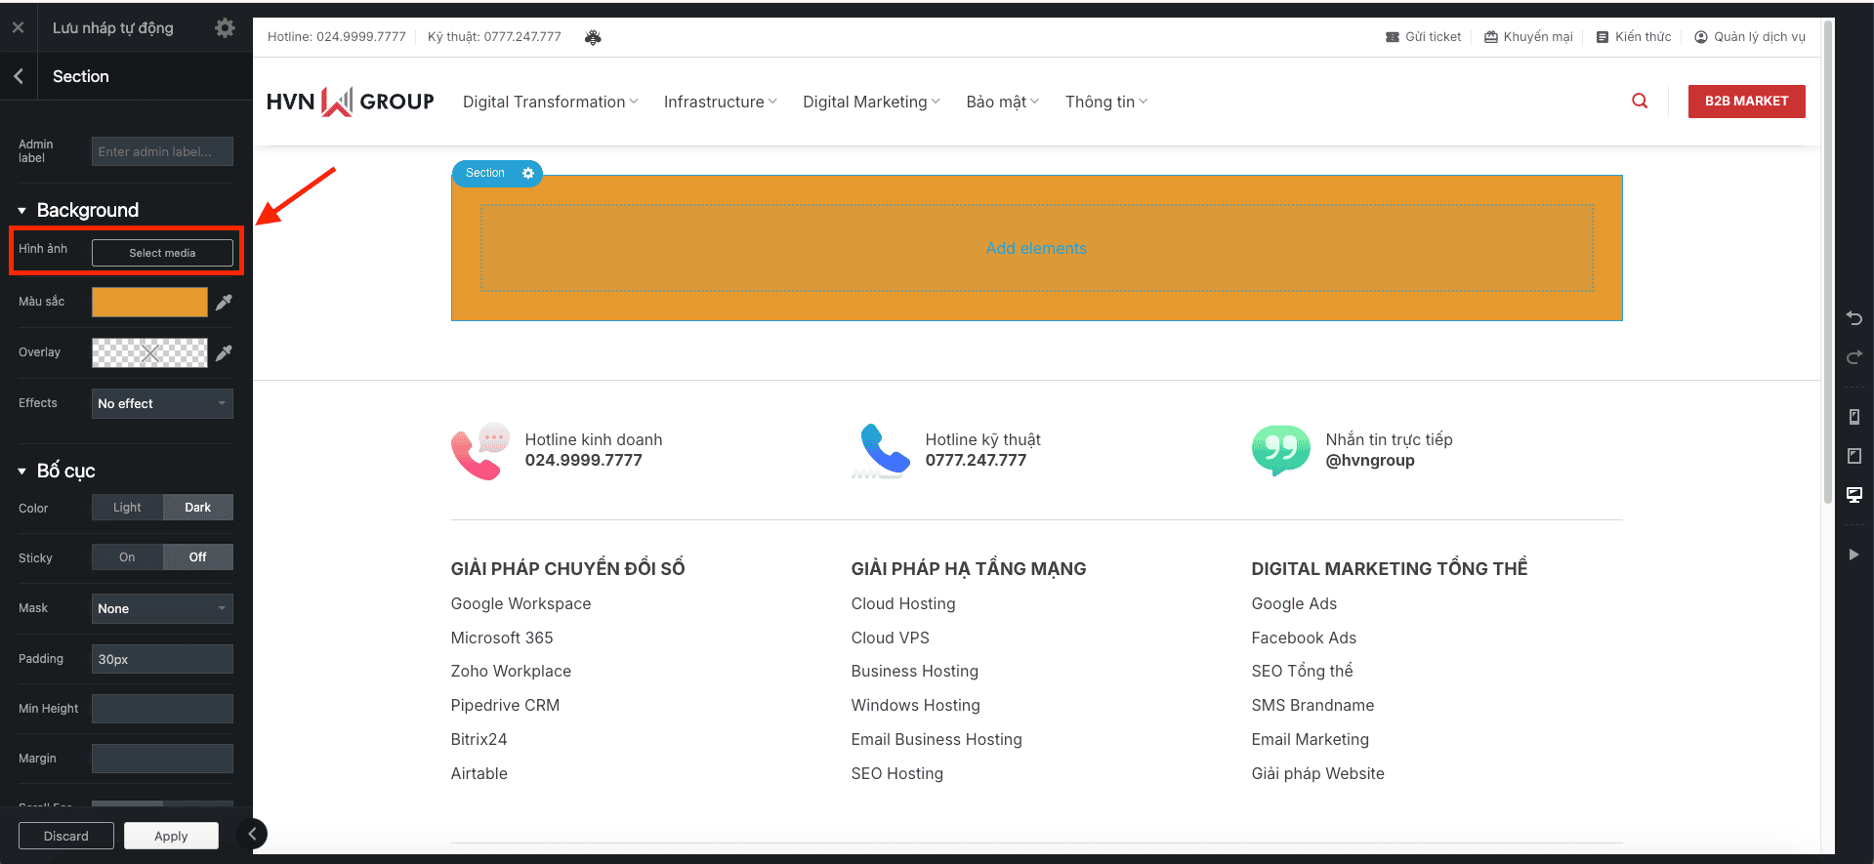
Task: Set Color to Dark
Action: pos(197,508)
